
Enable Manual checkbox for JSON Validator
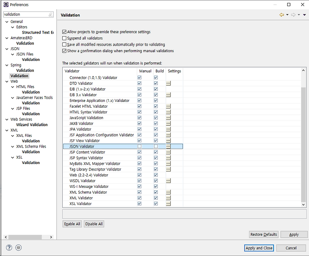click(x=140, y=146)
